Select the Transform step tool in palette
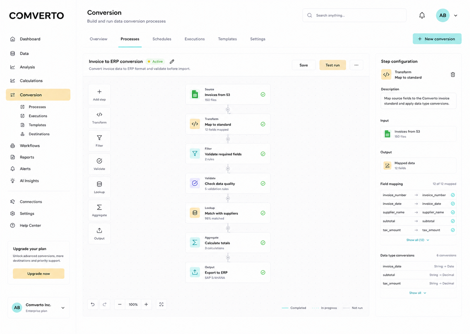Viewport: 470px width, 334px height. pos(99,118)
